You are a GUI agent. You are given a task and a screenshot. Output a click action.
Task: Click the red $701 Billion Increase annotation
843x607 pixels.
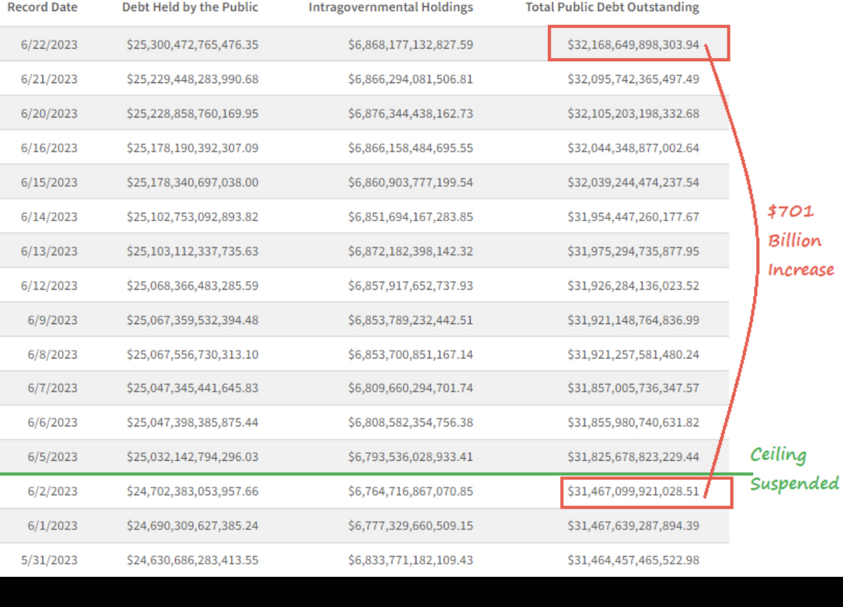click(x=799, y=241)
